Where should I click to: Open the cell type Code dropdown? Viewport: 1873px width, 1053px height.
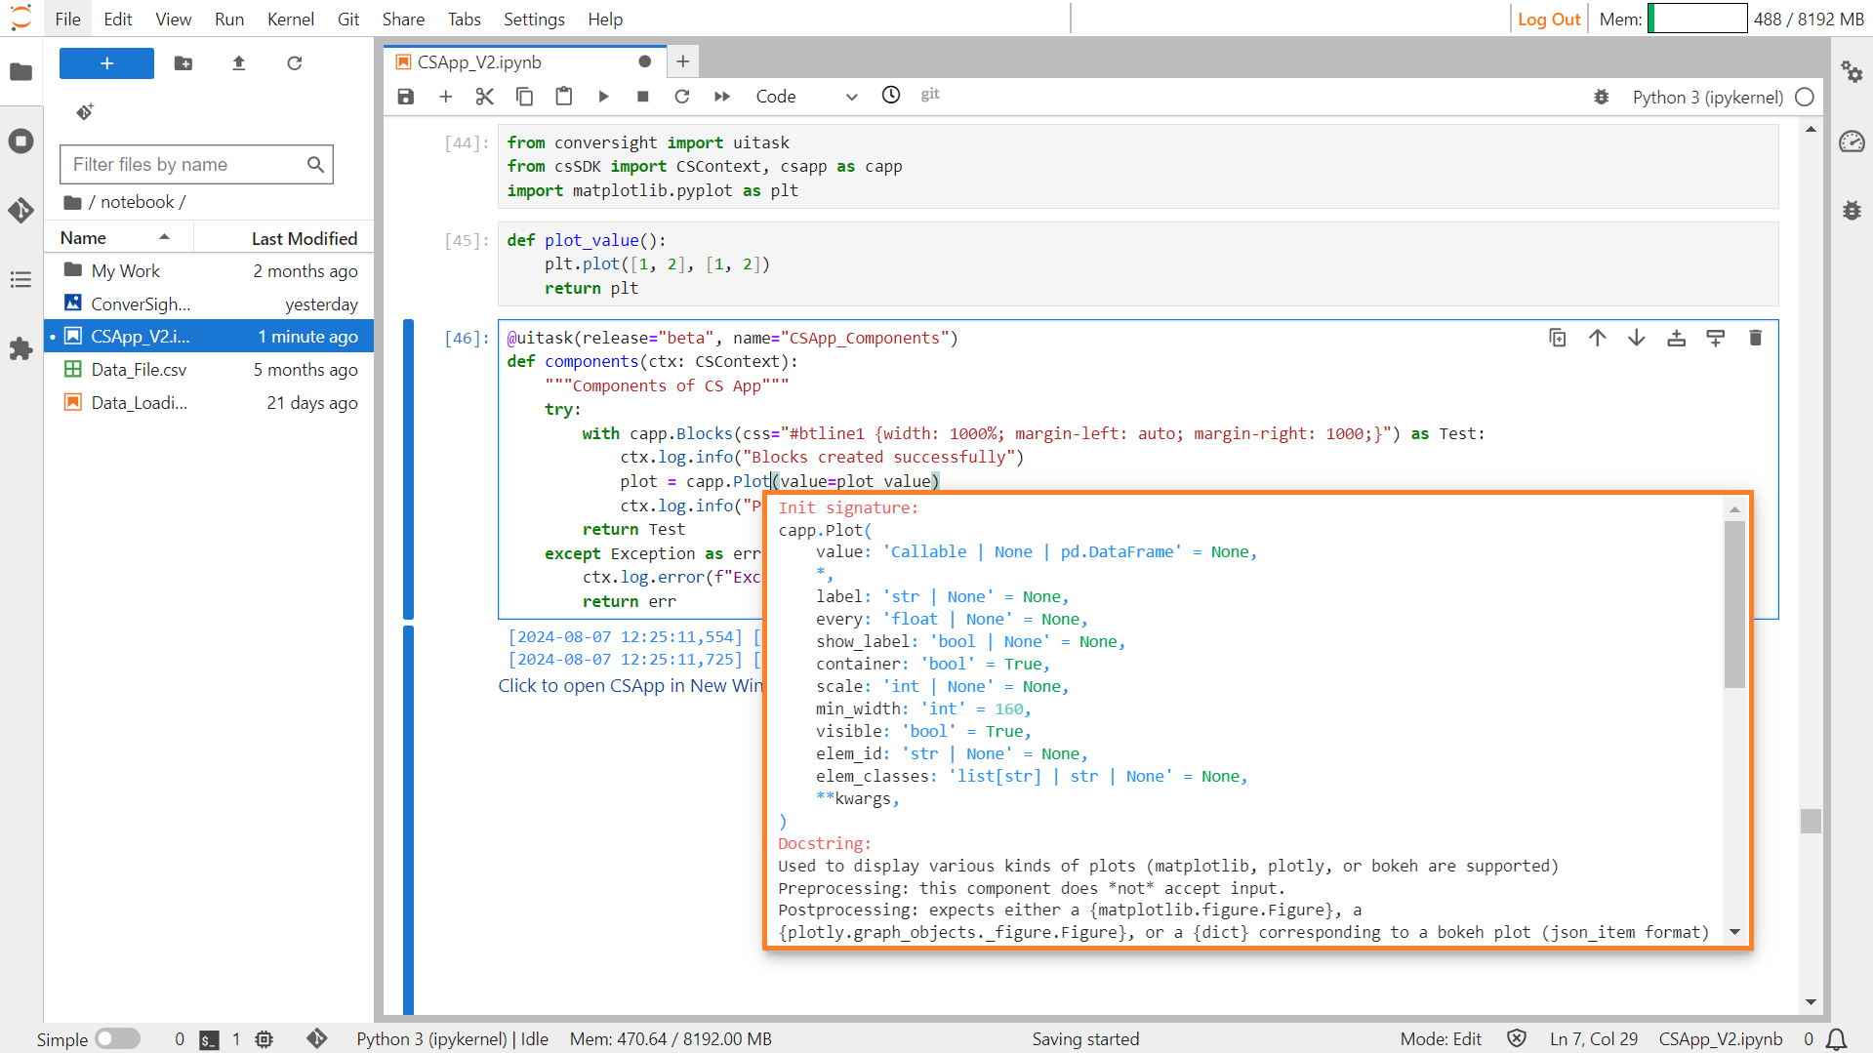point(806,96)
